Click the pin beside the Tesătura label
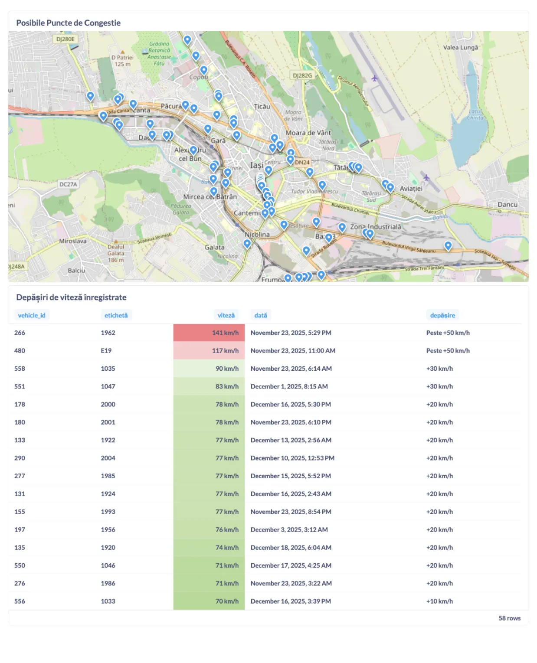Screen dimensions: 537x663 click(284, 225)
